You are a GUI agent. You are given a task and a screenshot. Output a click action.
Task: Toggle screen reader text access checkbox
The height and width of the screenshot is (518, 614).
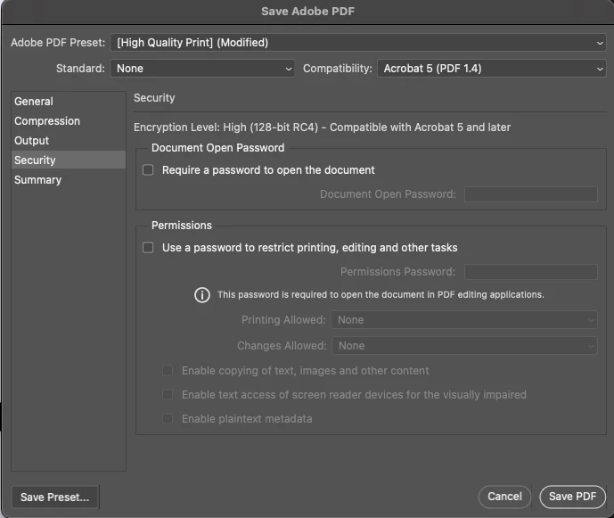coord(168,395)
